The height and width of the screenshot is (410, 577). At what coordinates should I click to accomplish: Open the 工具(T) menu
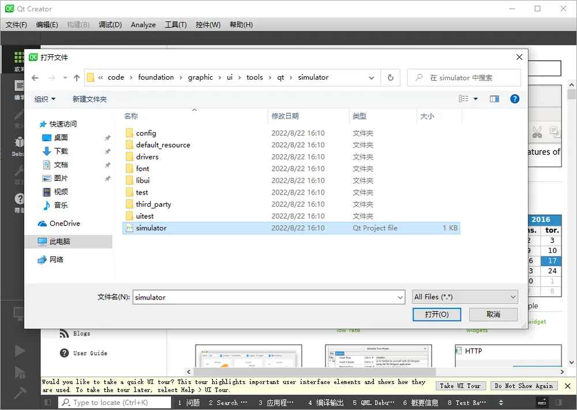click(x=175, y=25)
